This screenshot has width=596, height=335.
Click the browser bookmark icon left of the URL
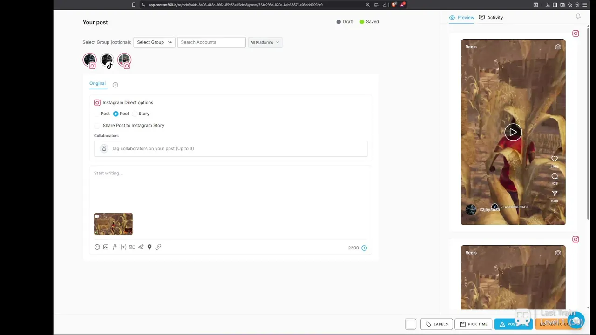click(134, 5)
